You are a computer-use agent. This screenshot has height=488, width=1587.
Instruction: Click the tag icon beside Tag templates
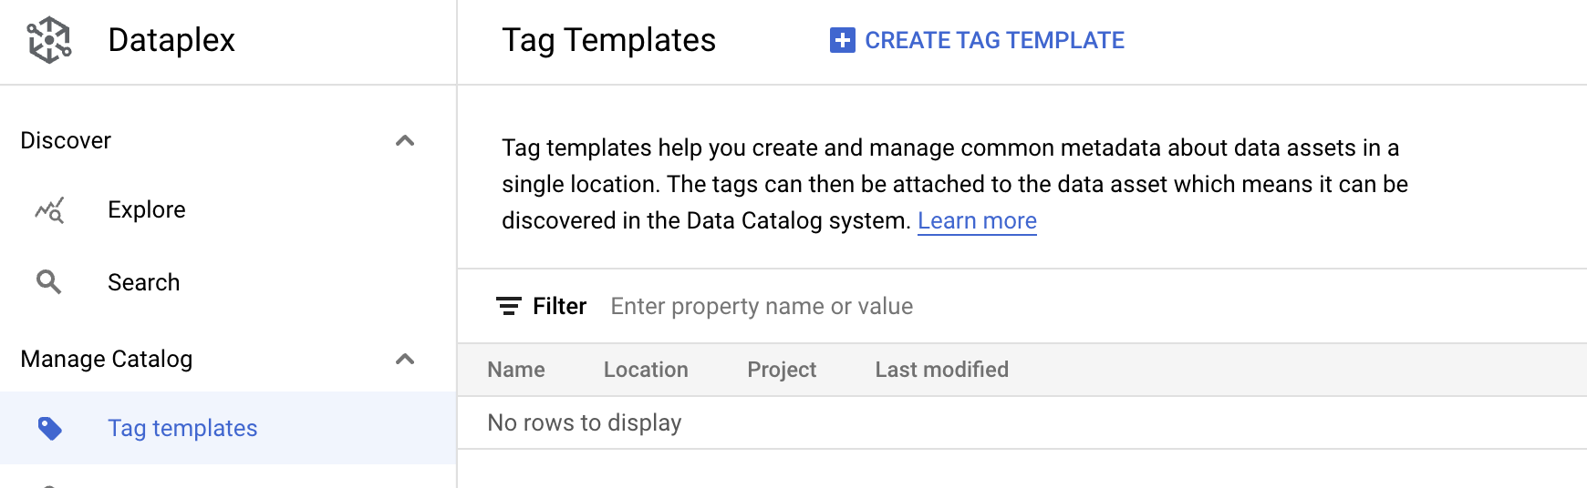tap(50, 428)
